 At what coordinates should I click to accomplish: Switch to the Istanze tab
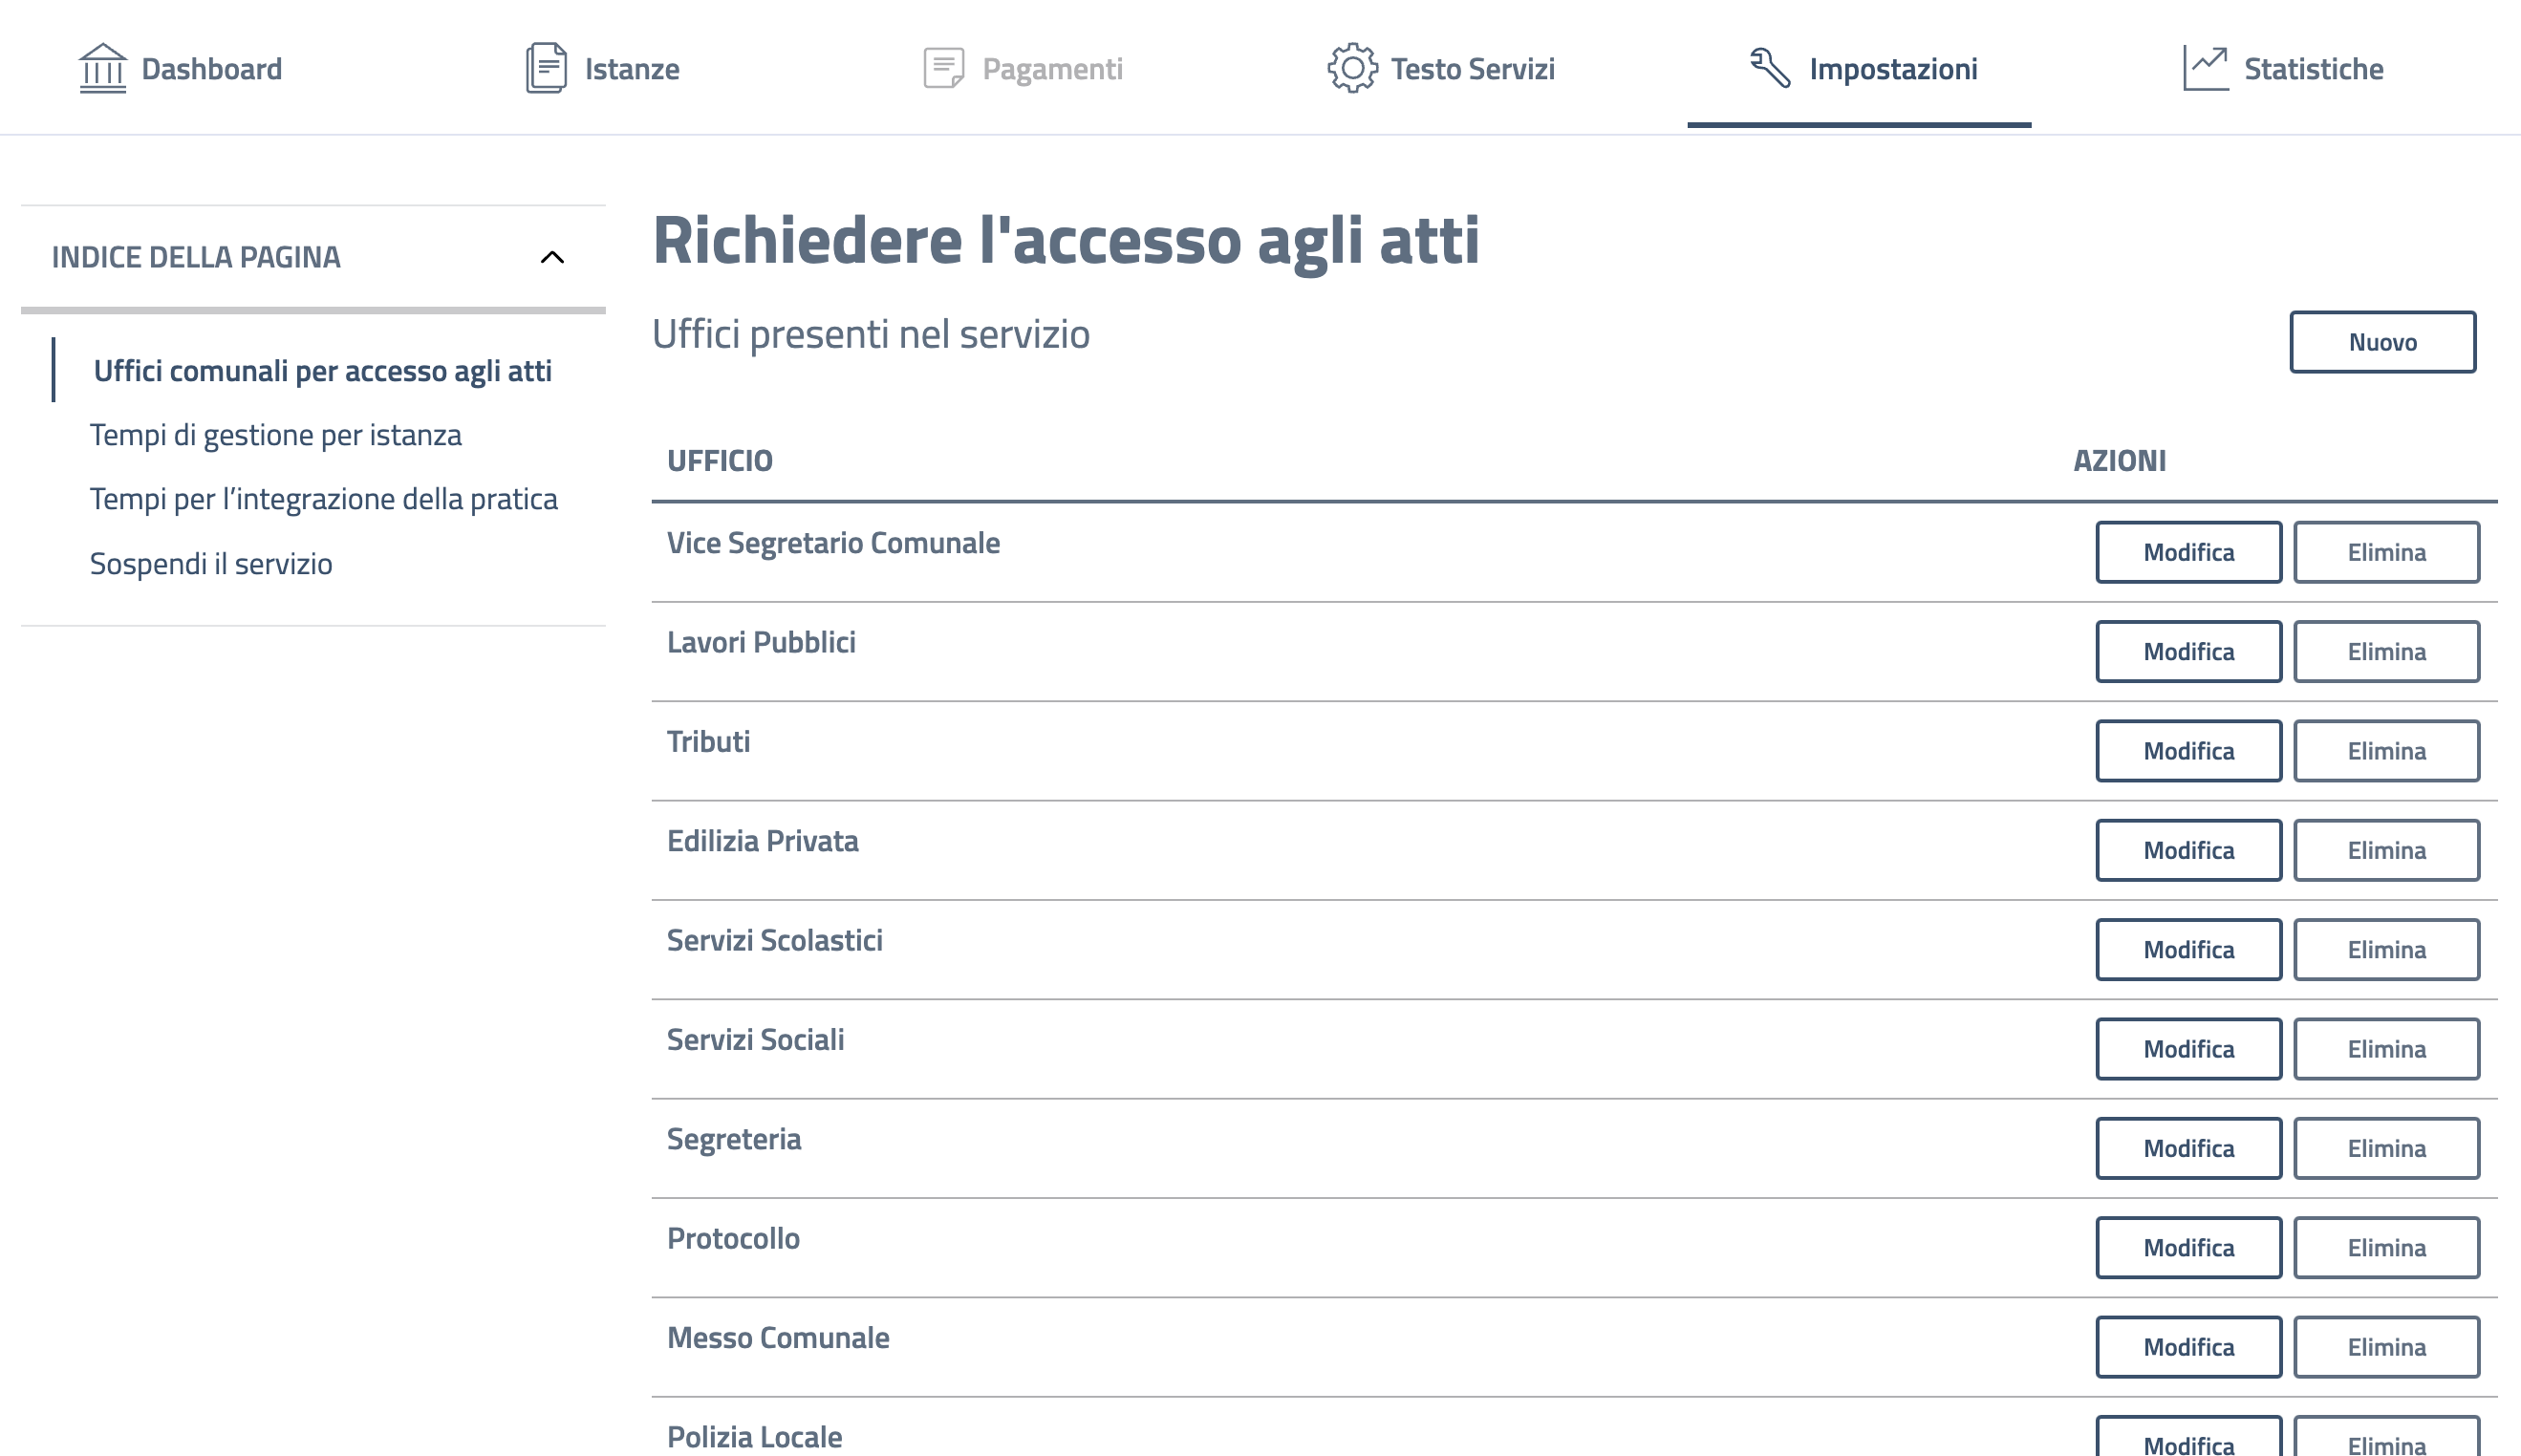tap(631, 69)
